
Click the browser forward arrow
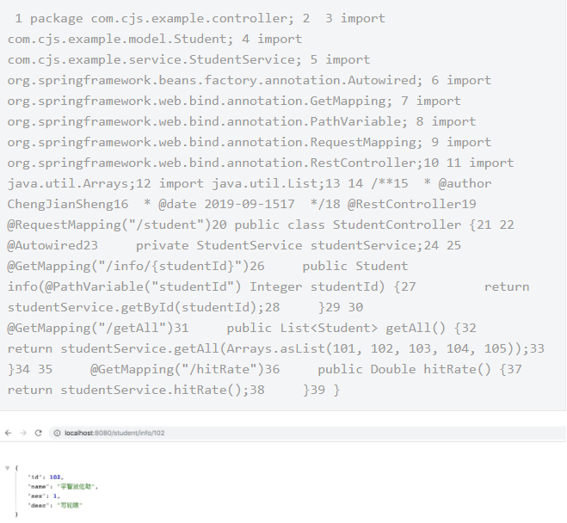[23, 433]
